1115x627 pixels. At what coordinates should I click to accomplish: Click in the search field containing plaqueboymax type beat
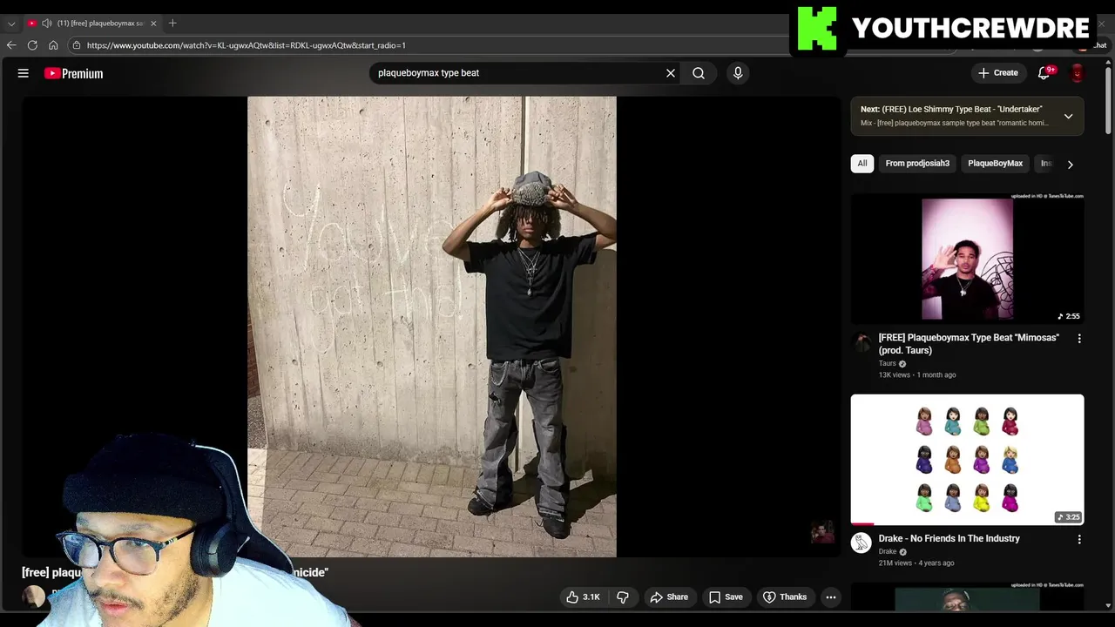point(518,73)
